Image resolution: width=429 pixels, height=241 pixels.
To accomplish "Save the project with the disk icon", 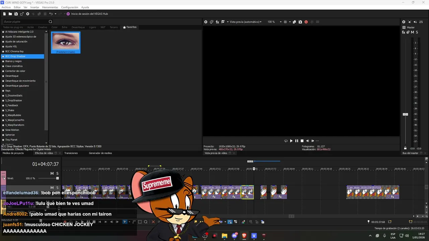I will click(16, 14).
